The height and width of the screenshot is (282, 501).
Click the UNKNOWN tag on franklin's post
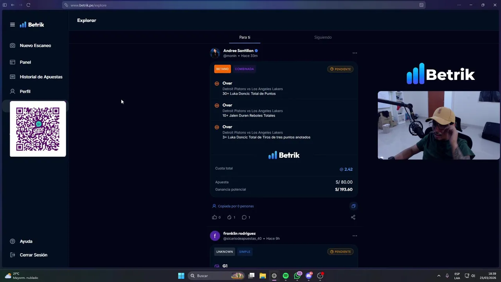coord(225,251)
